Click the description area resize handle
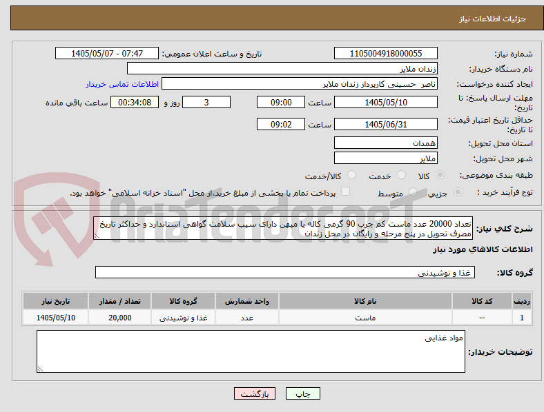 (97, 236)
